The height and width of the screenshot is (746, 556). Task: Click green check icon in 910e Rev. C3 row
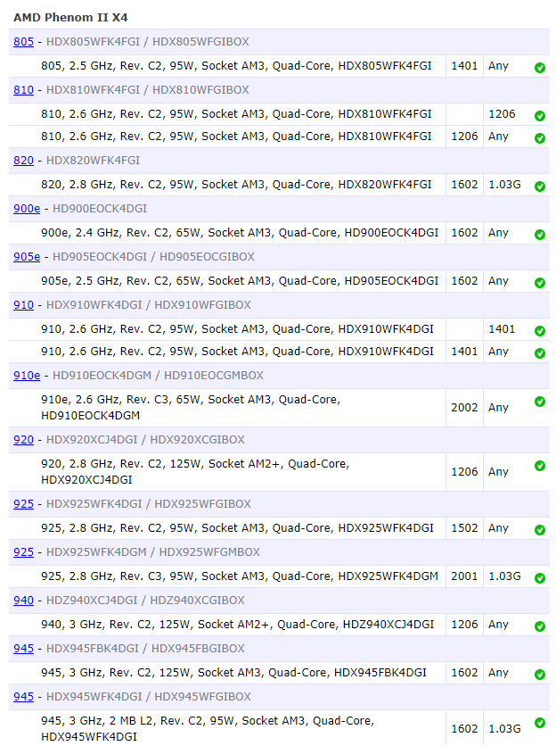click(540, 401)
